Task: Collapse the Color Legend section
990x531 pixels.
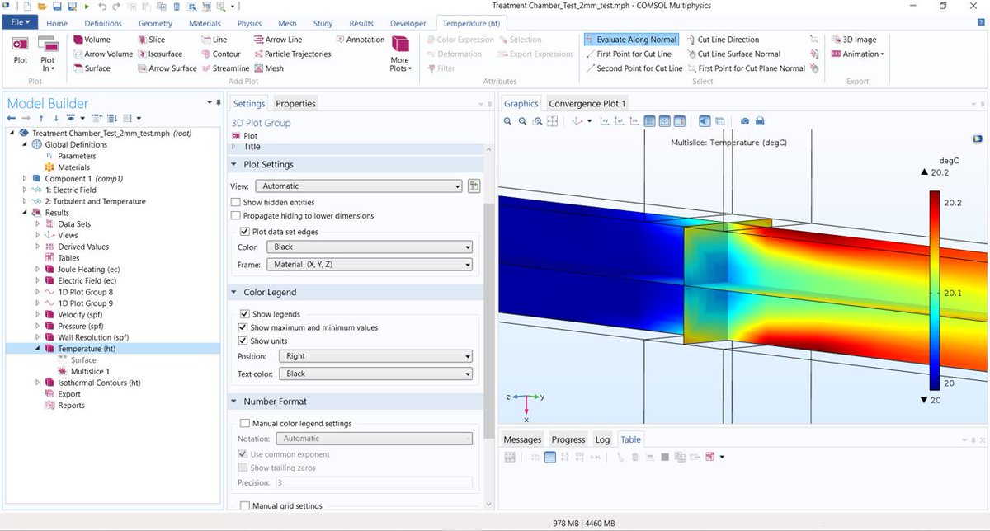Action: pyautogui.click(x=233, y=292)
